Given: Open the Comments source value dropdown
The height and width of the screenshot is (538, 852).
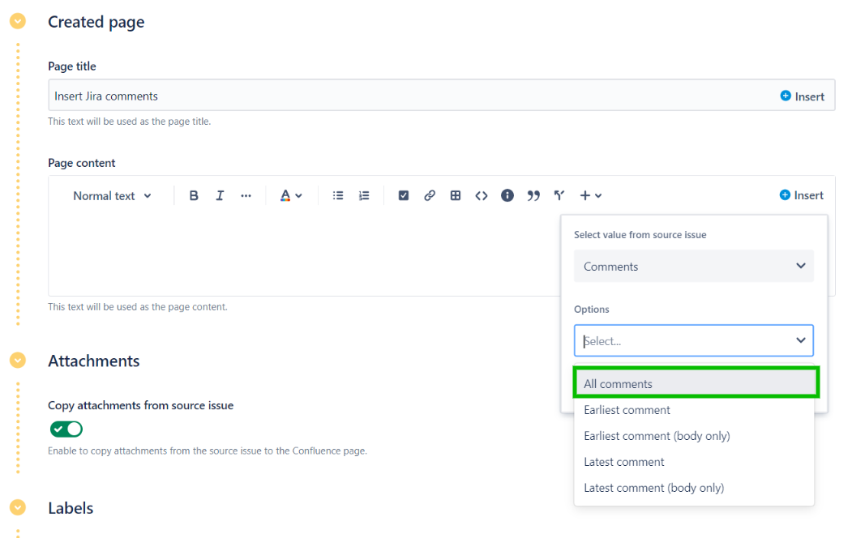Looking at the screenshot, I should pos(693,267).
